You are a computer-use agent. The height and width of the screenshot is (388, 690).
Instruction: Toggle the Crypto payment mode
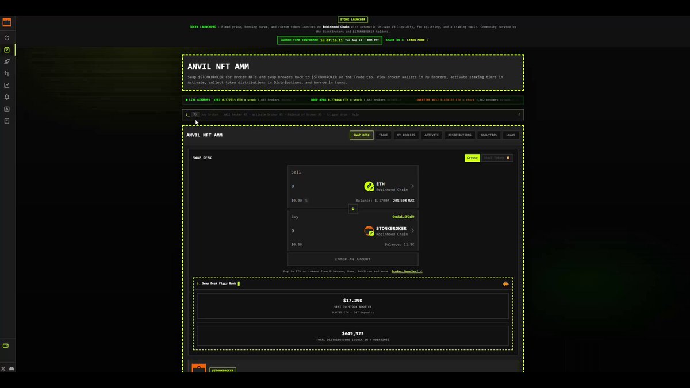pos(472,157)
